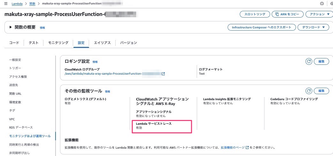Viewport: 333px width, 156px height.
Task: Select the 設定 tab
Action: pos(81,43)
